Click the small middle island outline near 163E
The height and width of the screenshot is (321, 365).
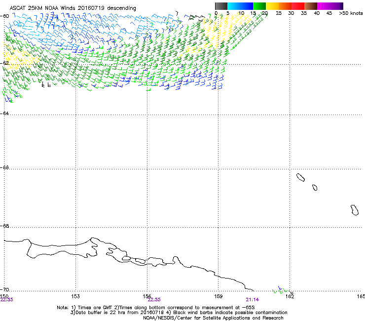(315, 188)
